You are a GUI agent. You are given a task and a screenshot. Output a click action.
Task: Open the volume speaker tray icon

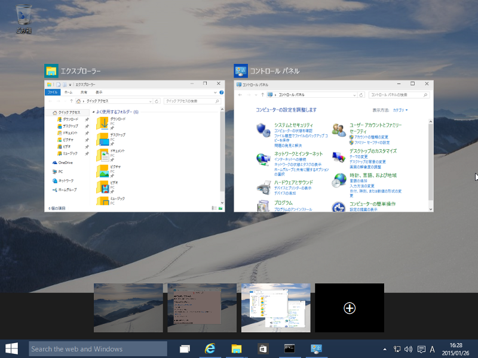(408, 349)
